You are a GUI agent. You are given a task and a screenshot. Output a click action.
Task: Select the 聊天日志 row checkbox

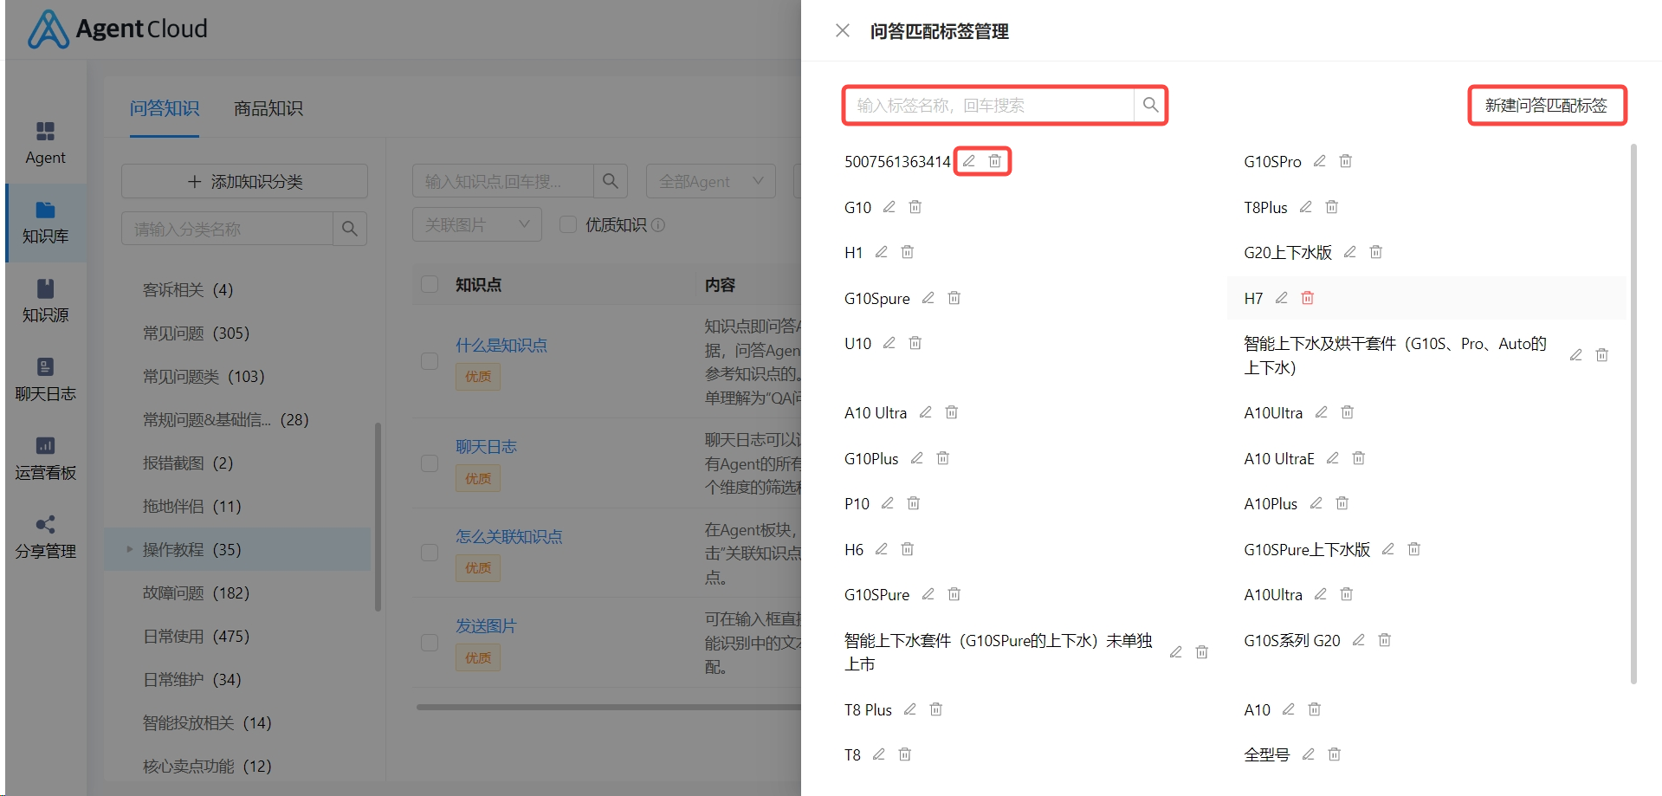pos(430,463)
